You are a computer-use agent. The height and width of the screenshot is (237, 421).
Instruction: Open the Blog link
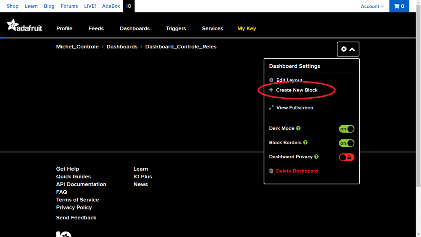[x=49, y=6]
